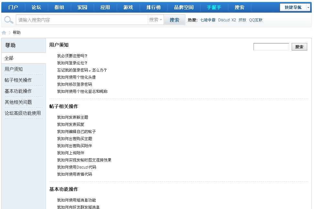Open hot search link 开放
The image size is (314, 209).
pyautogui.click(x=242, y=20)
